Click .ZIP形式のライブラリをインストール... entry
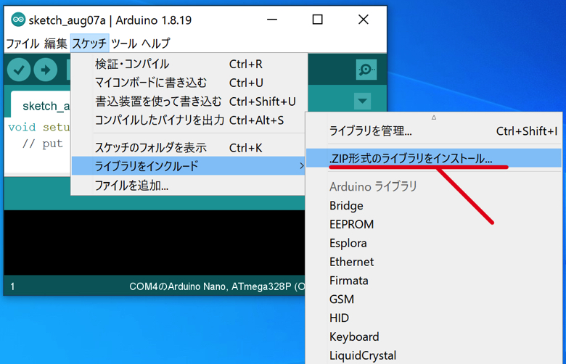The height and width of the screenshot is (364, 566). (434, 158)
